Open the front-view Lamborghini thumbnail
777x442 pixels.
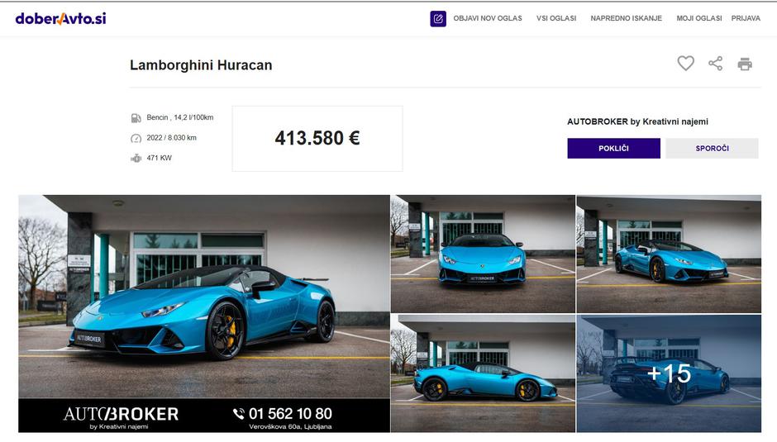[x=484, y=254]
